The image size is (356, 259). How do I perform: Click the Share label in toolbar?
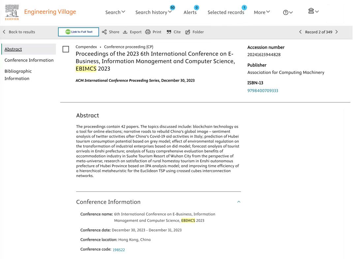(114, 32)
